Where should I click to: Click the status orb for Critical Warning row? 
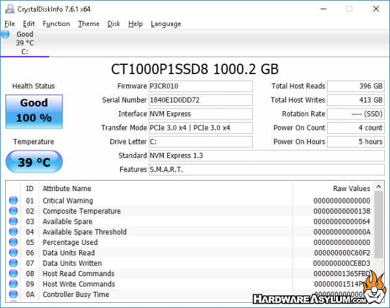click(x=14, y=200)
